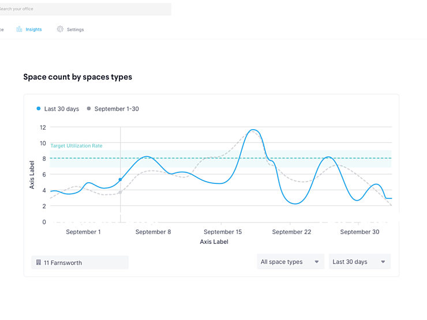Expand the All space types dropdown arrow
Screen dimensions: 427x320
pos(316,262)
